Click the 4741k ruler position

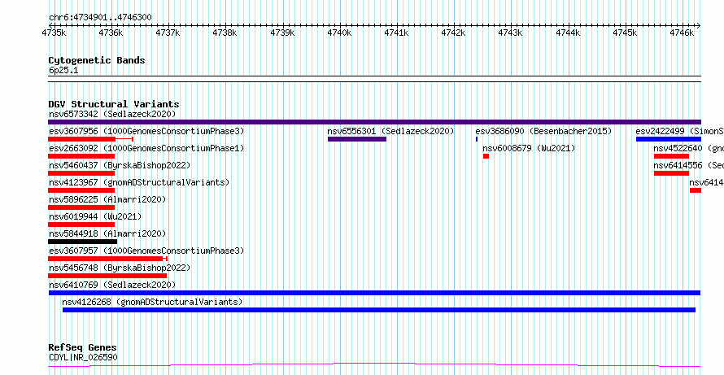point(397,33)
